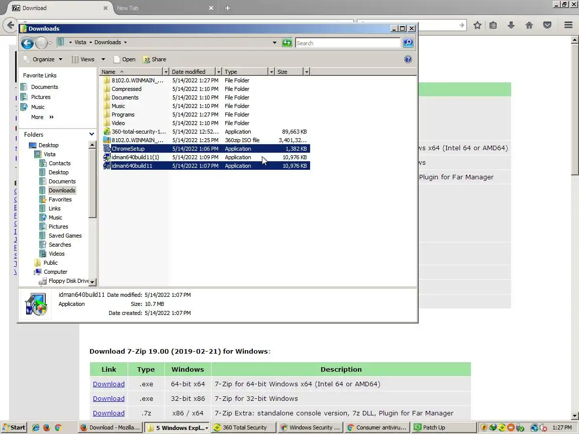Click the Share toolbar button
Screen dimensions: 579x434
click(x=154, y=59)
